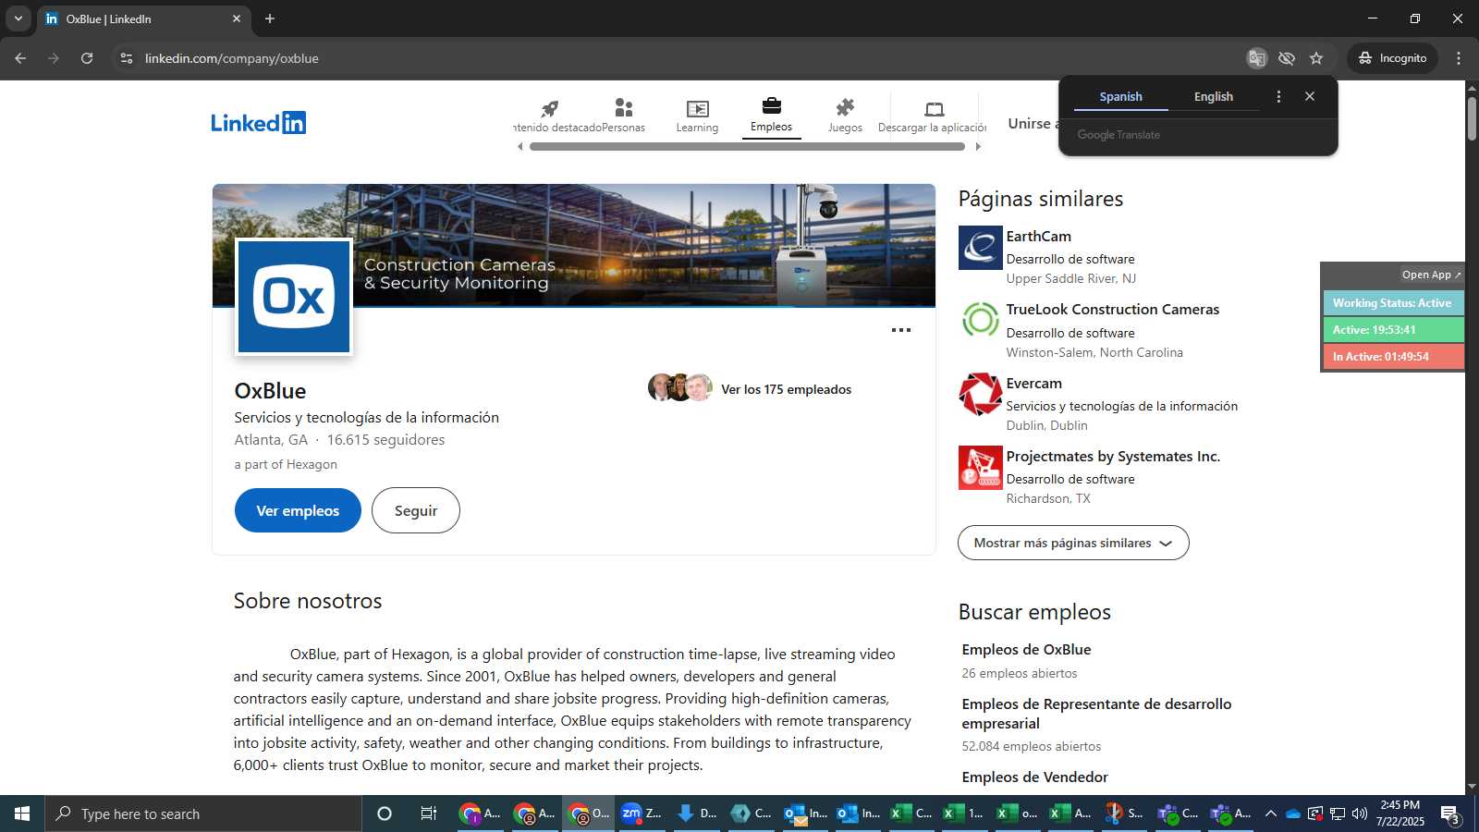This screenshot has height=832, width=1479.
Task: Open OxBlue page more options ellipsis
Action: click(x=901, y=330)
